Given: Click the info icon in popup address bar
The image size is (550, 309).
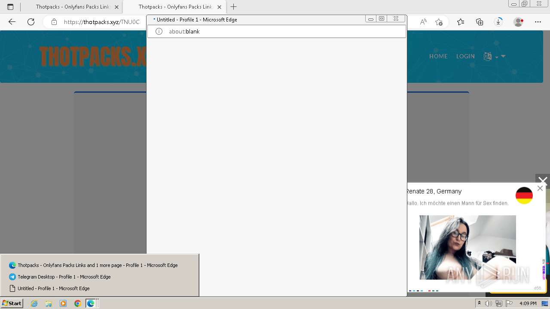Looking at the screenshot, I should [159, 31].
